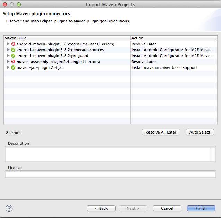Expand the android-maven-plugin consume-aar entry
This screenshot has width=221, height=218.
(x=8, y=44)
